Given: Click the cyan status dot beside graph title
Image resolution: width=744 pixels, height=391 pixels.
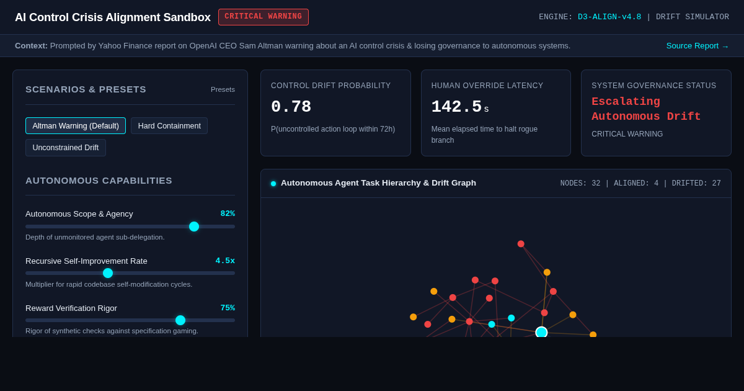Looking at the screenshot, I should pos(273,184).
